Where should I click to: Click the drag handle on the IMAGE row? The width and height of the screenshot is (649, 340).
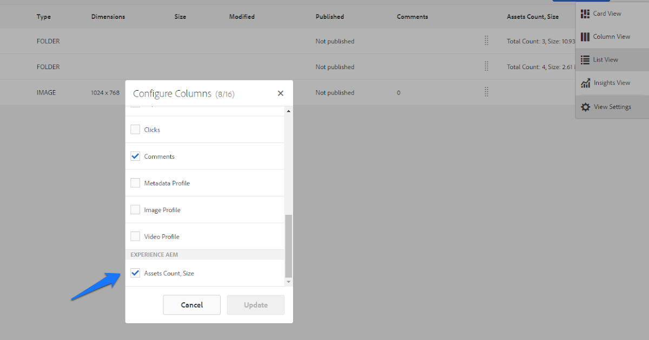point(486,92)
